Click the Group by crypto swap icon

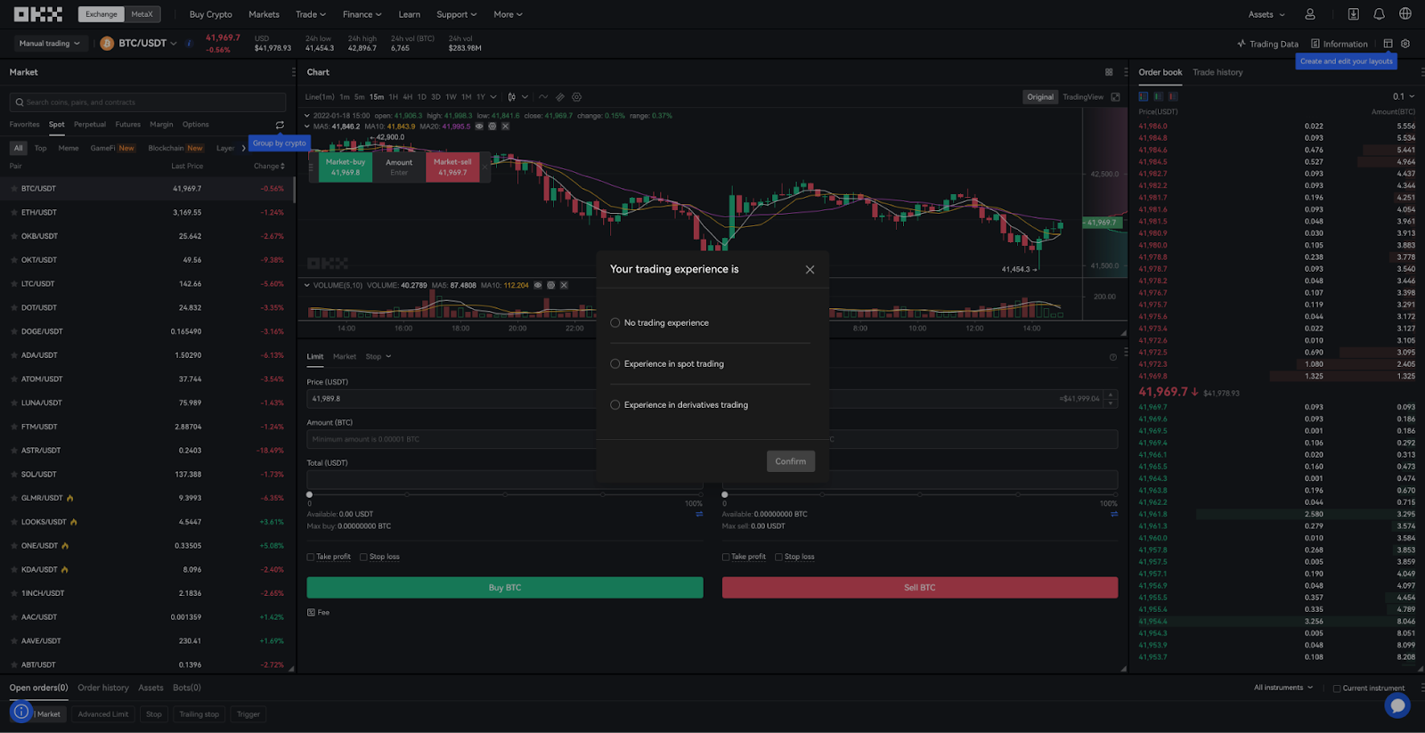(280, 125)
